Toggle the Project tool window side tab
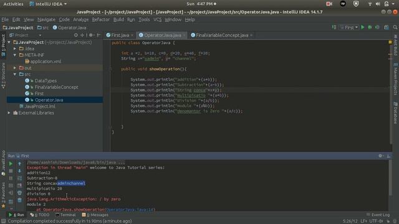The width and height of the screenshot is (399, 224). 3,45
